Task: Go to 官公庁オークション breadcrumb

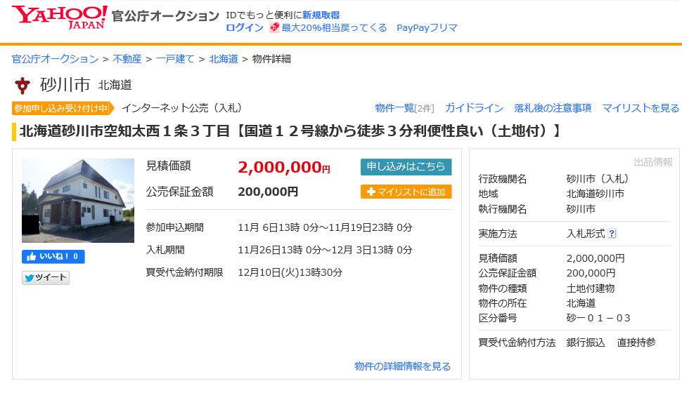Action: [55, 59]
